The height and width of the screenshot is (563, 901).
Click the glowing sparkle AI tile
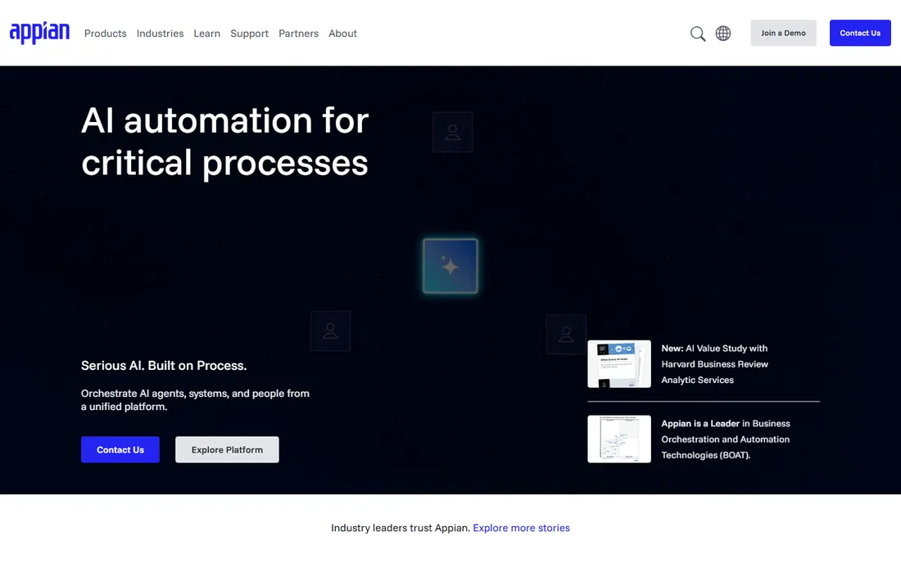pos(450,266)
